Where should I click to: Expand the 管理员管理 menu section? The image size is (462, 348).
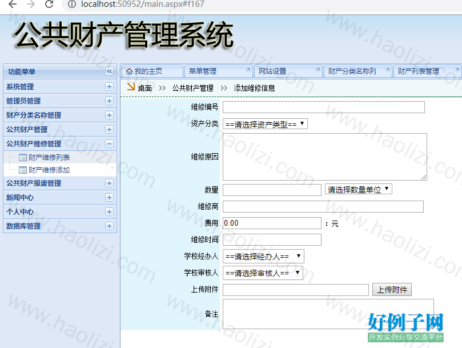tap(109, 101)
